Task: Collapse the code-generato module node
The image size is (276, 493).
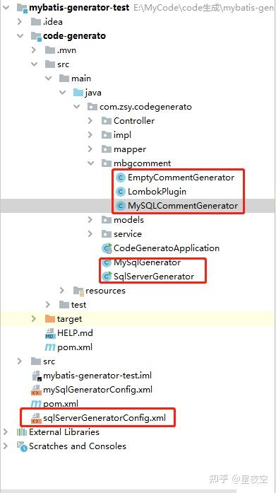Action: 20,36
